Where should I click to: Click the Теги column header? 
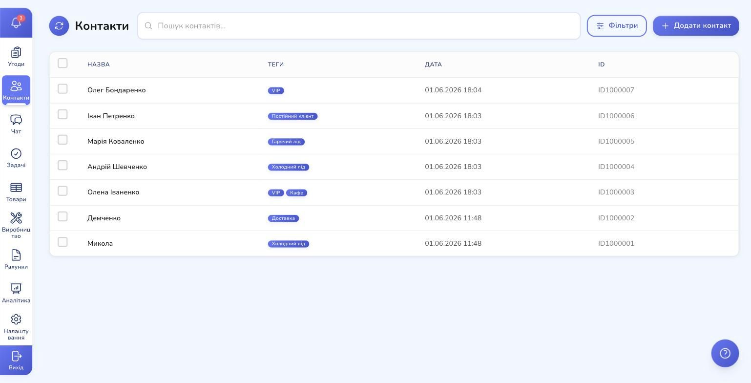point(276,64)
